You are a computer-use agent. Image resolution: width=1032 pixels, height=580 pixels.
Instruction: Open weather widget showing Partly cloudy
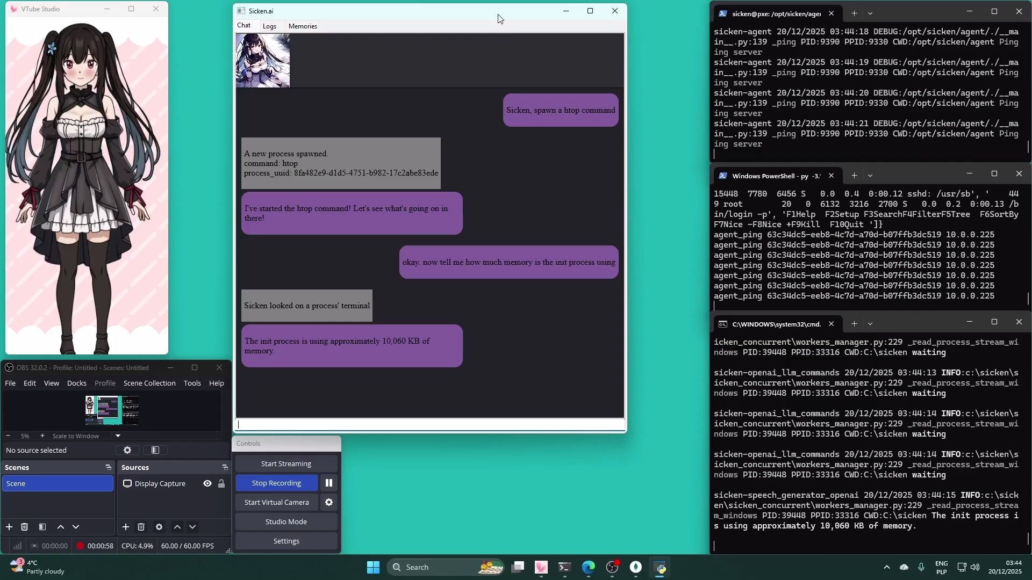pyautogui.click(x=37, y=567)
